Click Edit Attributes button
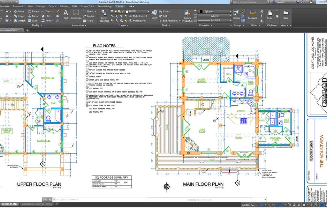This screenshot has width=327, height=208. [169, 21]
